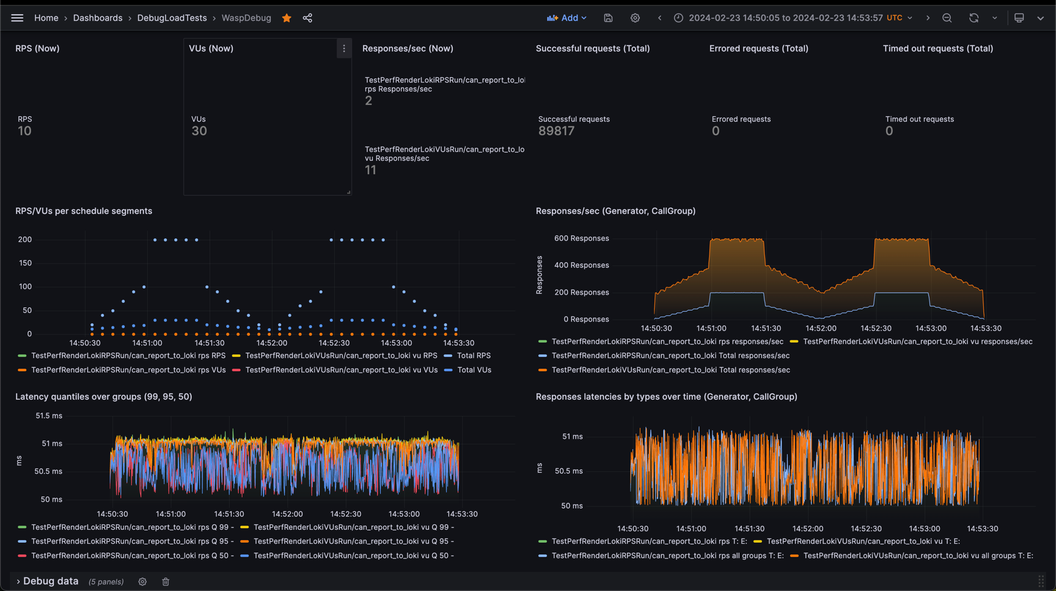
Task: Click the VUs (Now) panel resize handle
Action: 348,191
